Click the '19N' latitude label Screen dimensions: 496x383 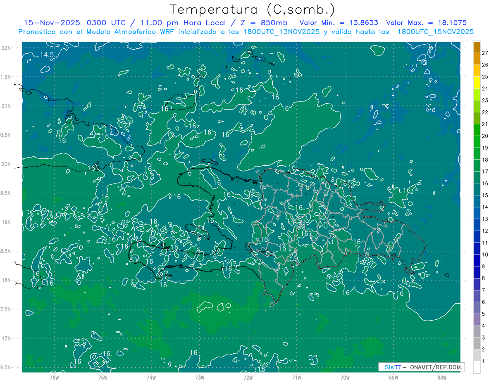6,222
